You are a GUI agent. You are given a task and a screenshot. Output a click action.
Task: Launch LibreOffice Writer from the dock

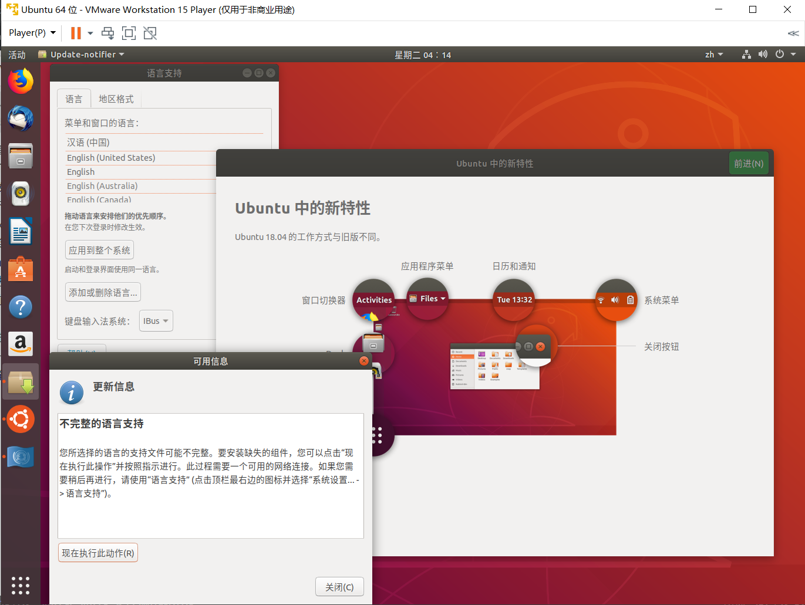(21, 231)
